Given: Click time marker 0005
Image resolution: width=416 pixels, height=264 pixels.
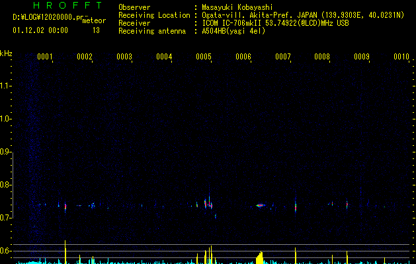Looking at the screenshot, I should 204,57.
